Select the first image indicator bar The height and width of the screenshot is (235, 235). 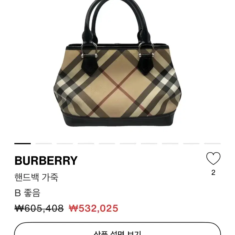[23, 144]
